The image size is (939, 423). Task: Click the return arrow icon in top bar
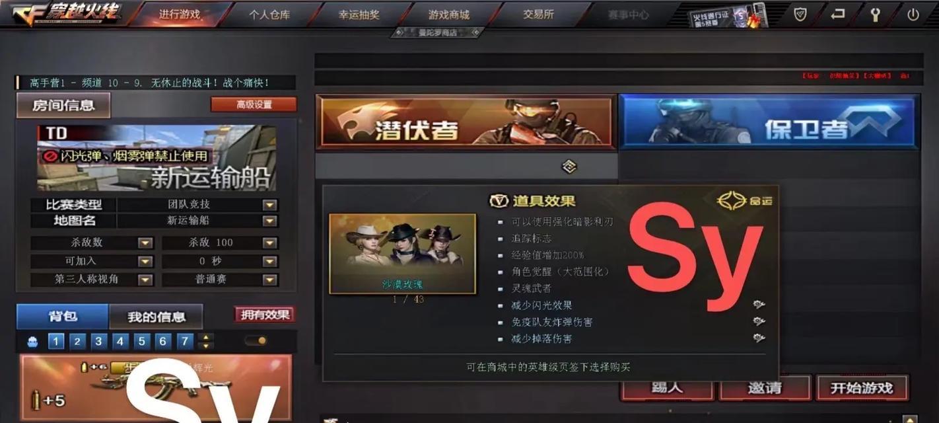click(838, 14)
